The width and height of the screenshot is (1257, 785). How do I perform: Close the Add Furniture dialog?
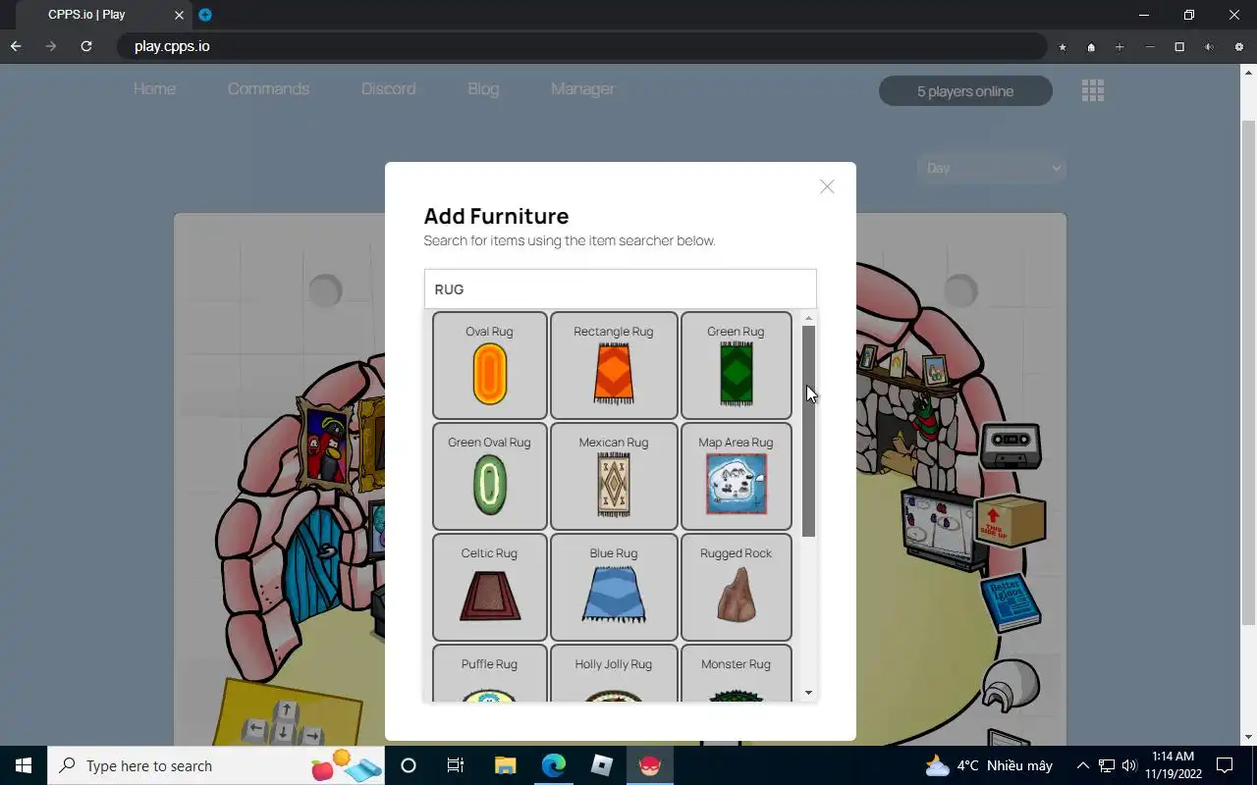[827, 186]
